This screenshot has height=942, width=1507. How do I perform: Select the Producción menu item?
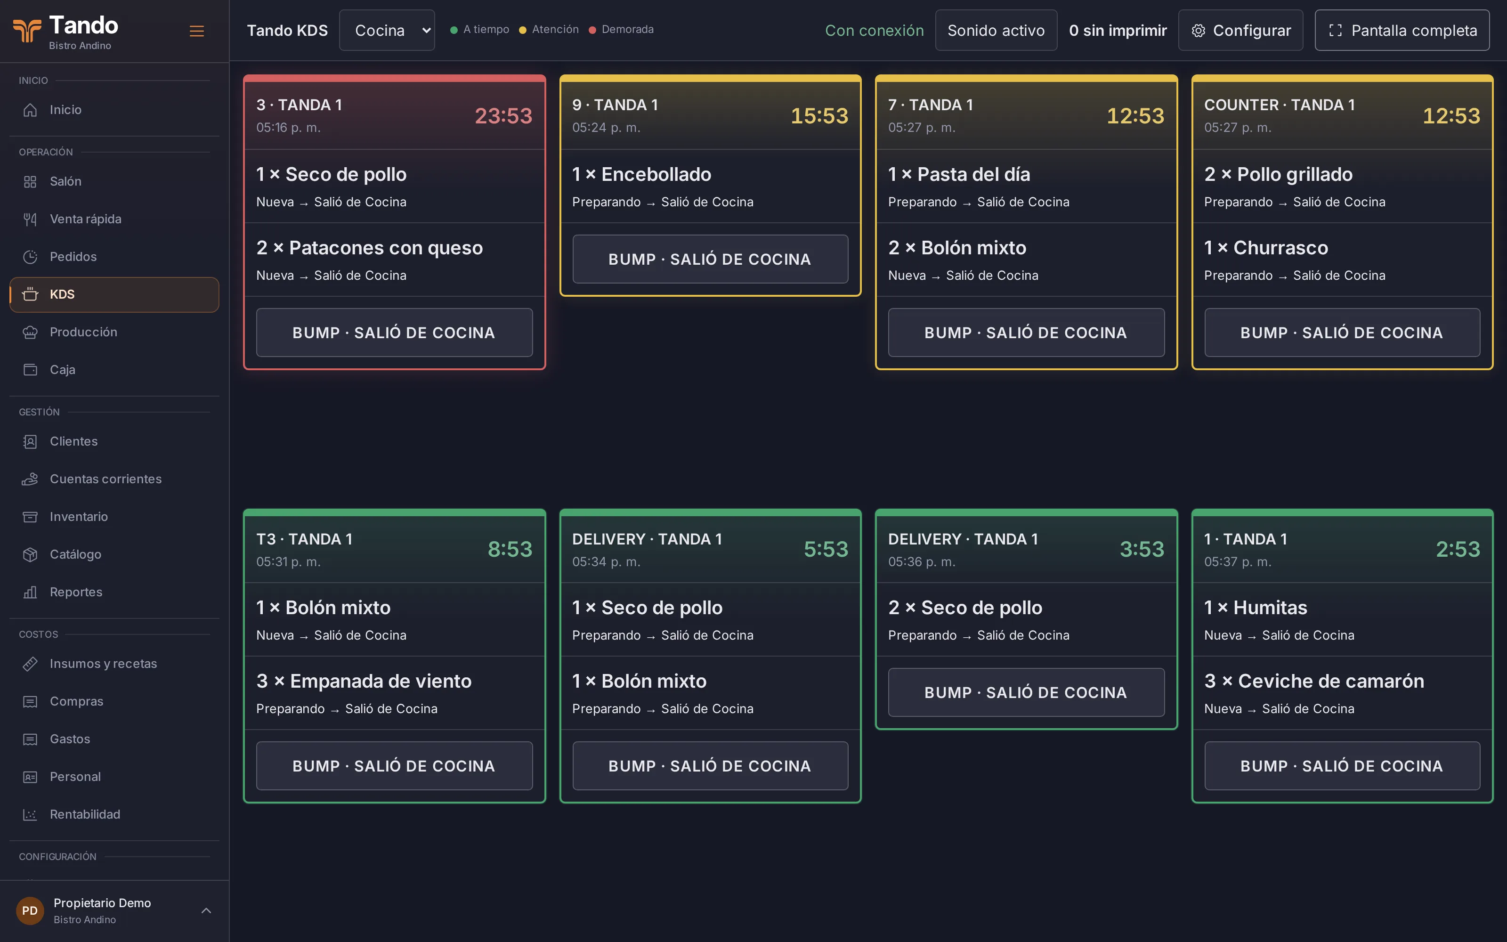tap(114, 332)
